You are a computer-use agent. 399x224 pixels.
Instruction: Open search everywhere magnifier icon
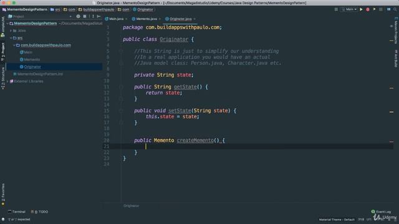395,9
